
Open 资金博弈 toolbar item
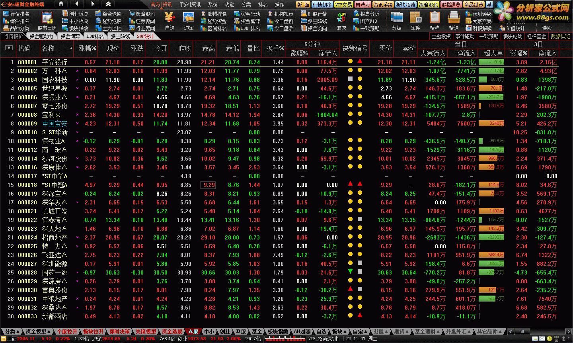point(247,21)
